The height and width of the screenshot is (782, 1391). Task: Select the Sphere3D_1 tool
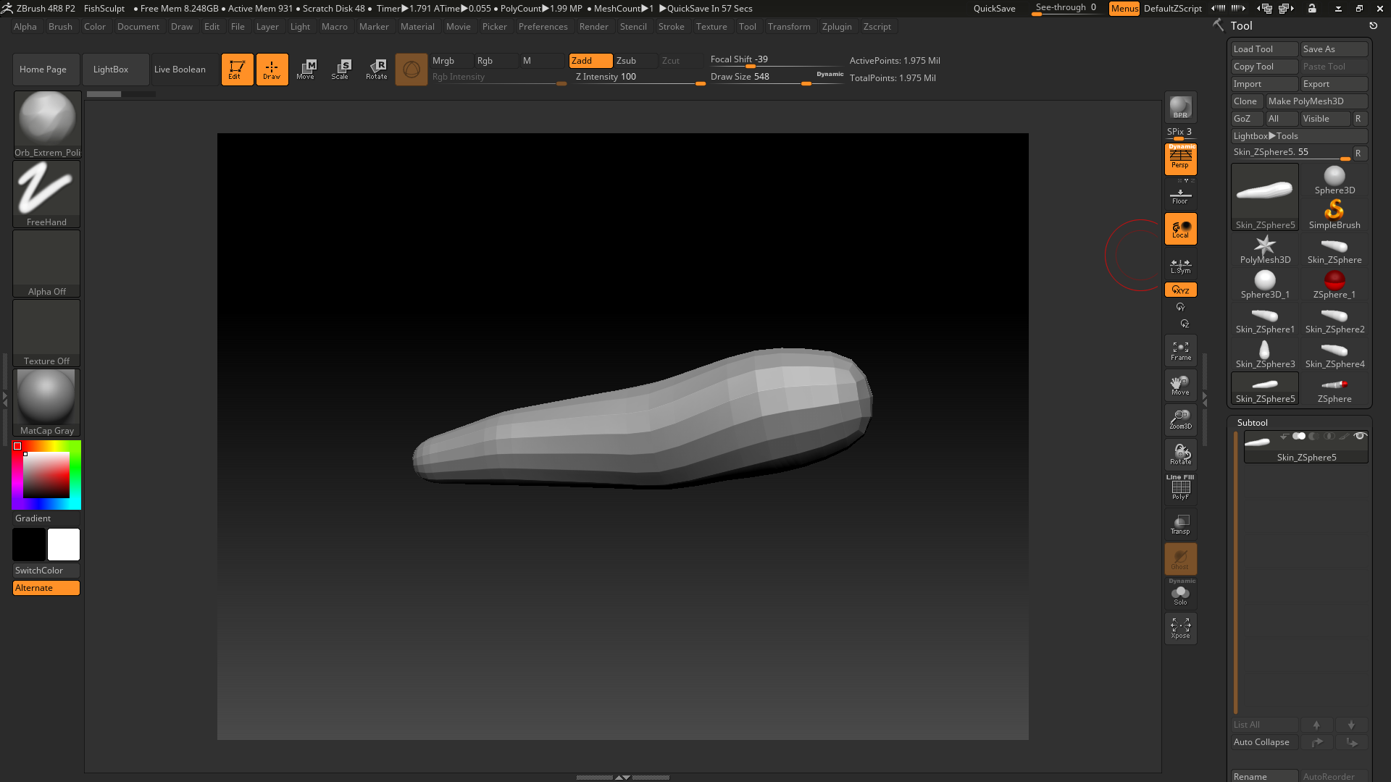(x=1265, y=285)
